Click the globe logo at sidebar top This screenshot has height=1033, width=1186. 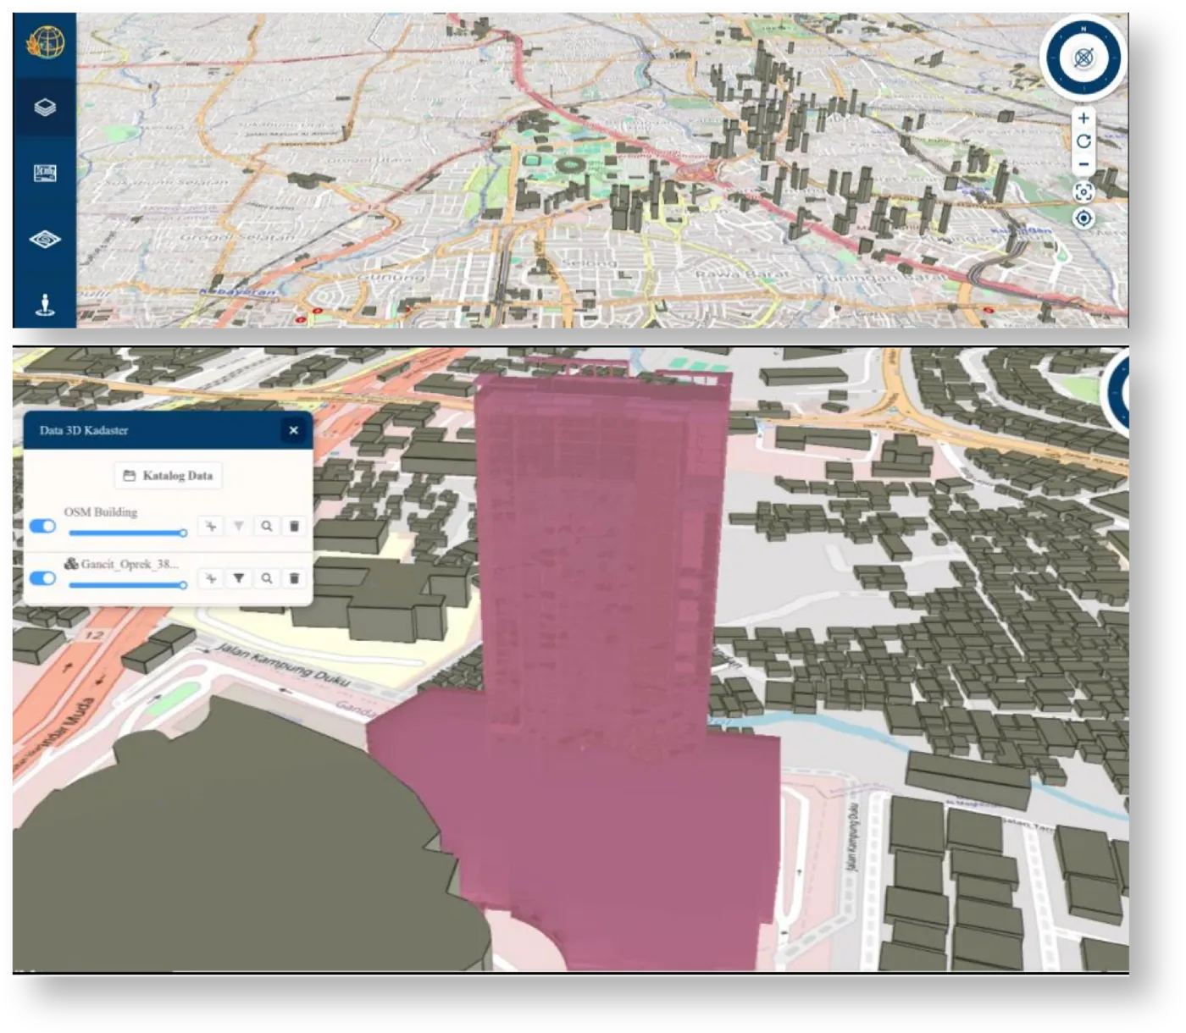45,41
